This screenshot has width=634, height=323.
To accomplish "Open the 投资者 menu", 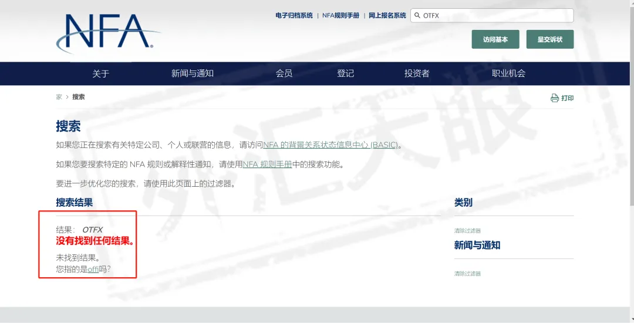I will point(417,73).
